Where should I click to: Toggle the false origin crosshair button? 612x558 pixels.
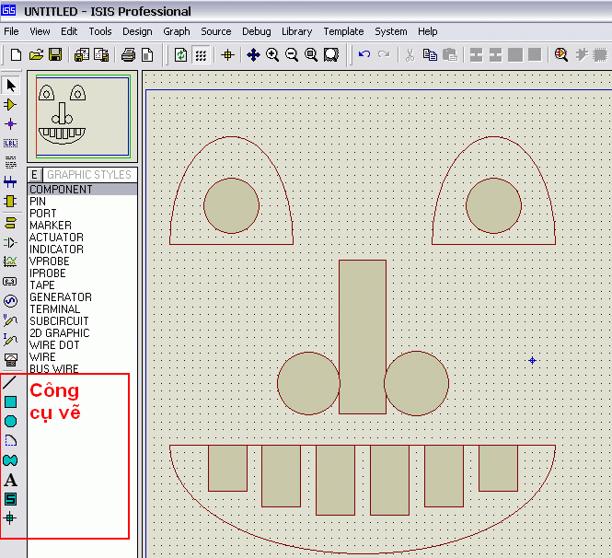point(228,55)
